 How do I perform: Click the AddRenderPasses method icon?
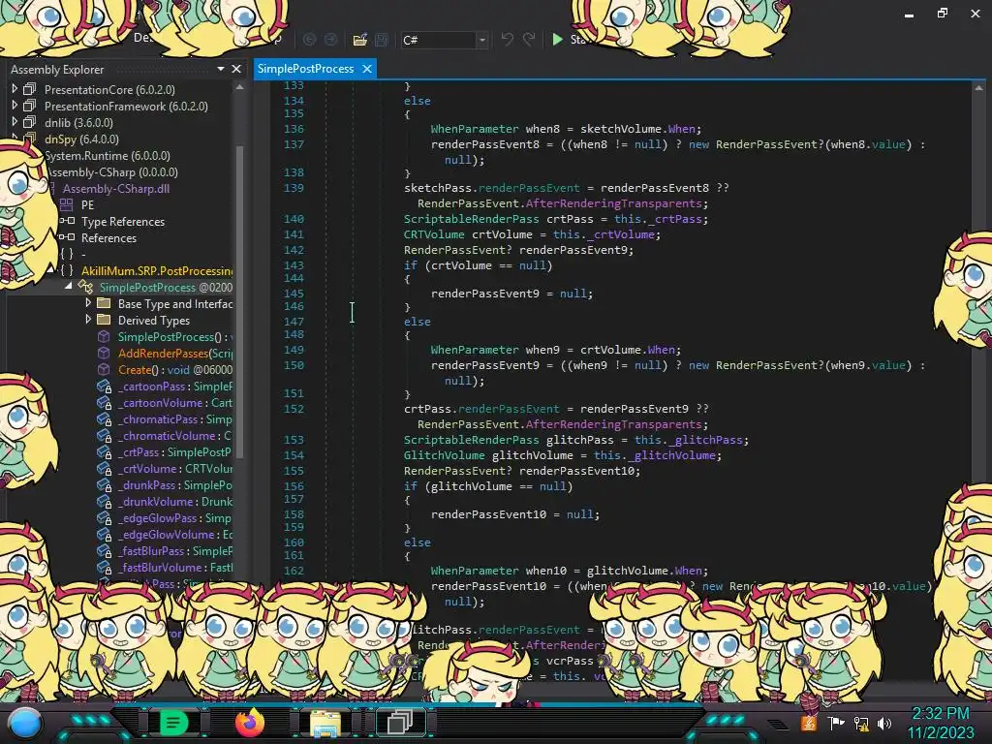pos(104,353)
